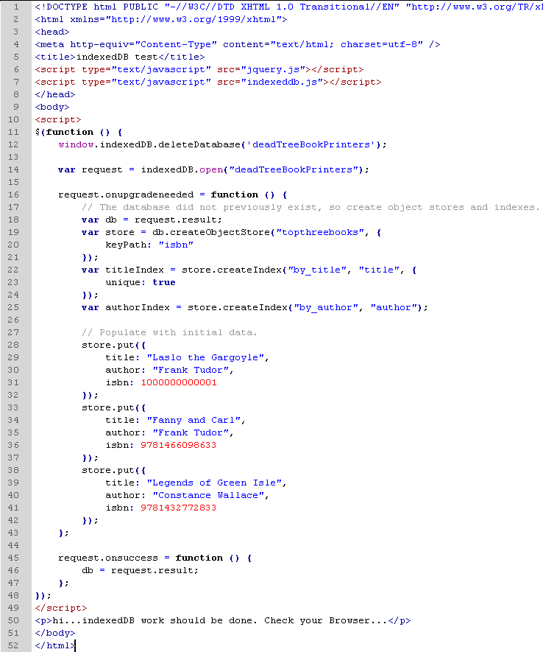
Task: Click 'onsuccess' handler name on line 45
Action: pos(132,558)
